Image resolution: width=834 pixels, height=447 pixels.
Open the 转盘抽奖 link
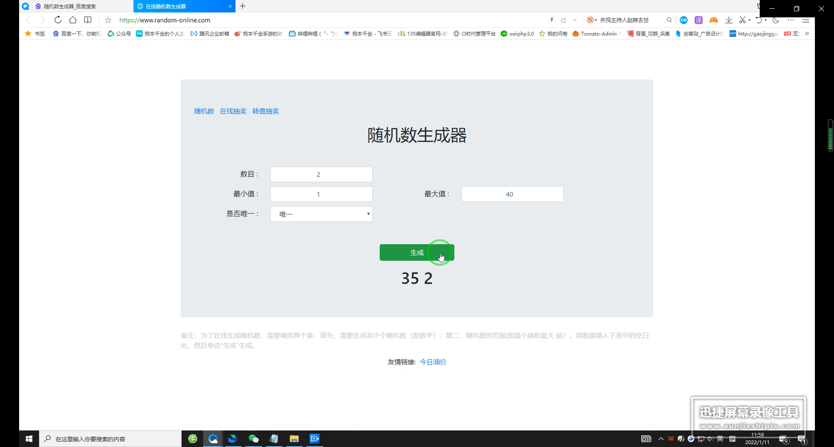[x=265, y=111]
